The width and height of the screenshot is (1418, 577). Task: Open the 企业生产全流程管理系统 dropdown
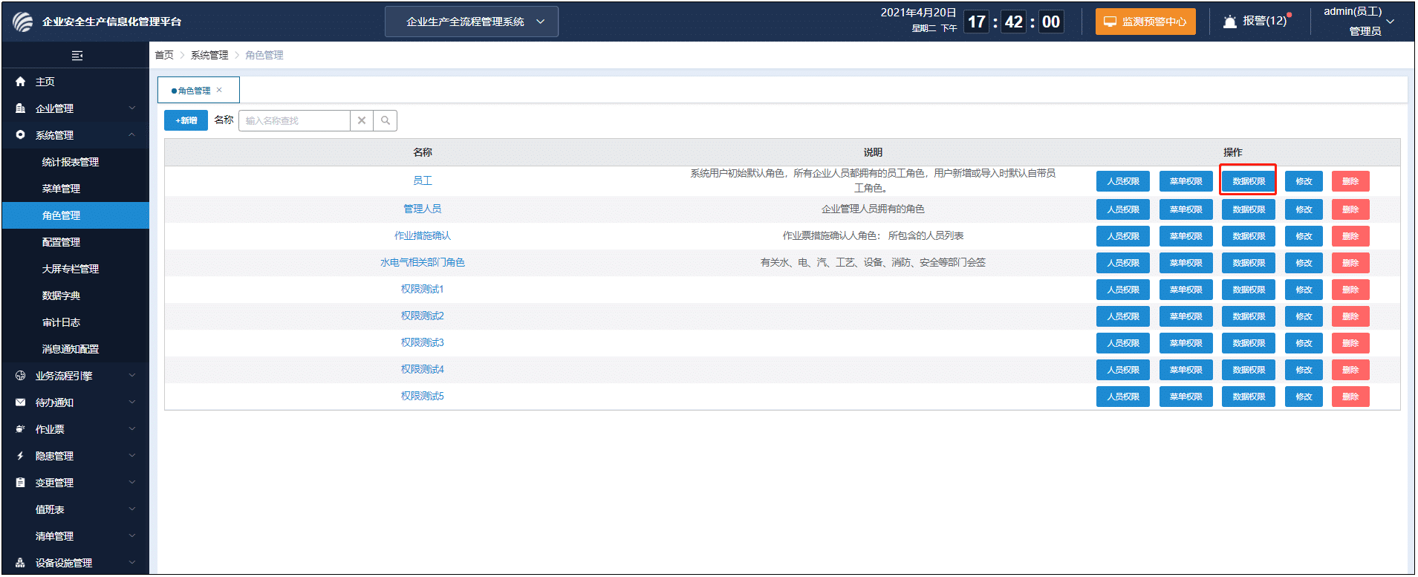pos(472,22)
